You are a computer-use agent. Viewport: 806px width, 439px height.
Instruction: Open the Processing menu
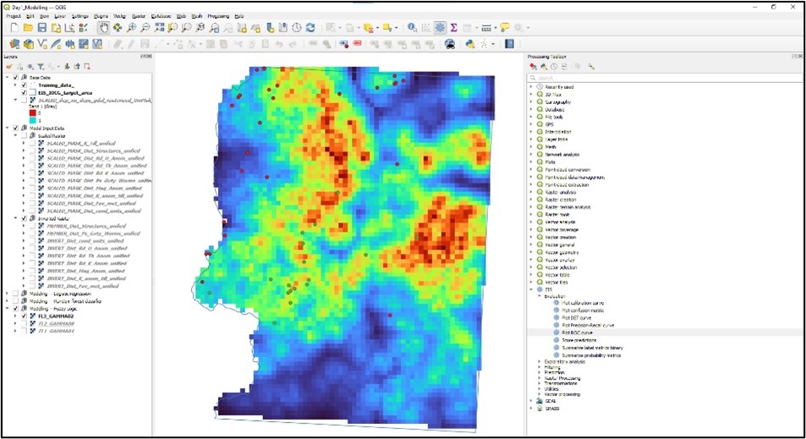pyautogui.click(x=218, y=16)
